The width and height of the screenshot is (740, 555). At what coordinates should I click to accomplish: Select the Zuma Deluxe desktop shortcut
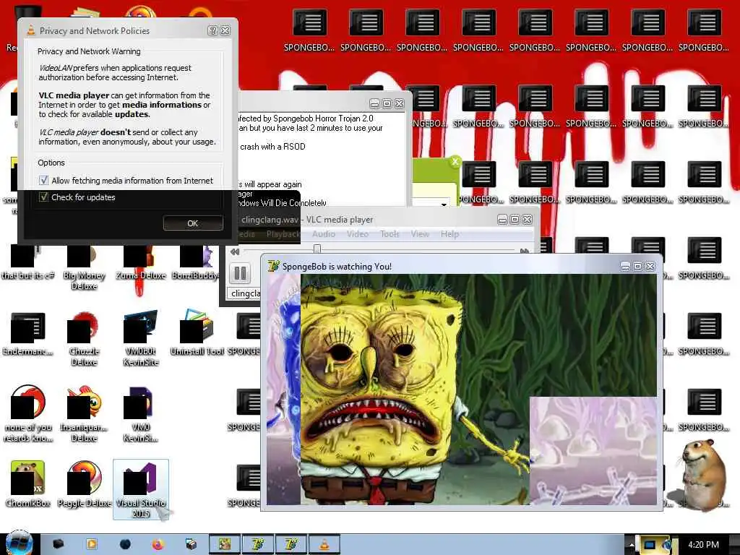(140, 262)
